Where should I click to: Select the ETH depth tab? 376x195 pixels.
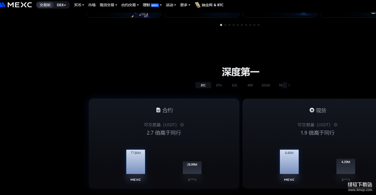(219, 85)
